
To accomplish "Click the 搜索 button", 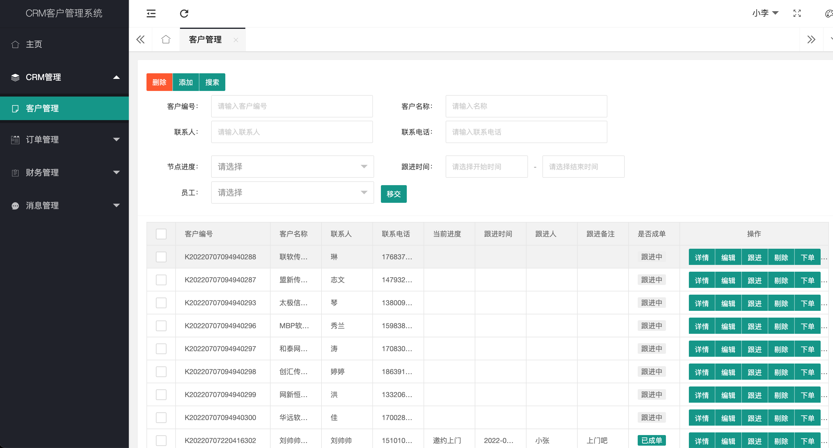I will 212,82.
